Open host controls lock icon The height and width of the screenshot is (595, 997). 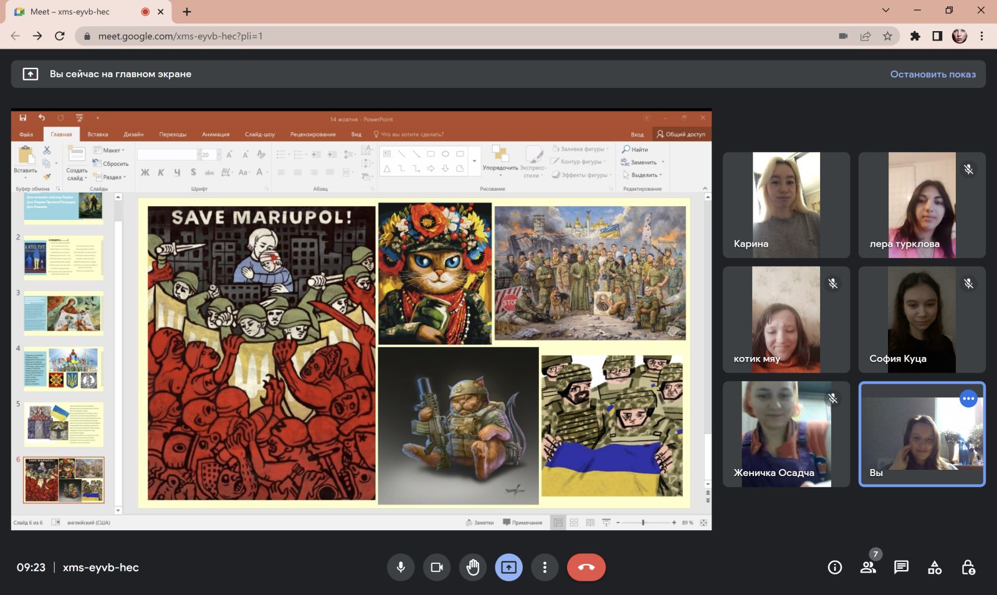(x=968, y=567)
